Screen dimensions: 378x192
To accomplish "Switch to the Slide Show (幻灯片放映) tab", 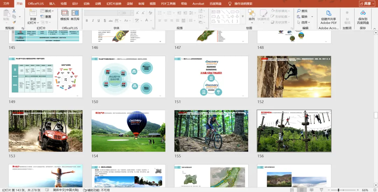I will click(x=114, y=3).
